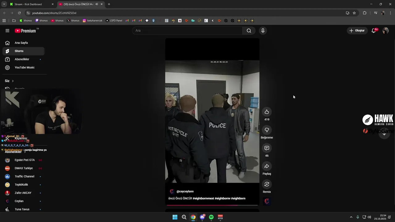The width and height of the screenshot is (395, 222).
Task: Open YouTube account avatar menu
Action: 385,31
